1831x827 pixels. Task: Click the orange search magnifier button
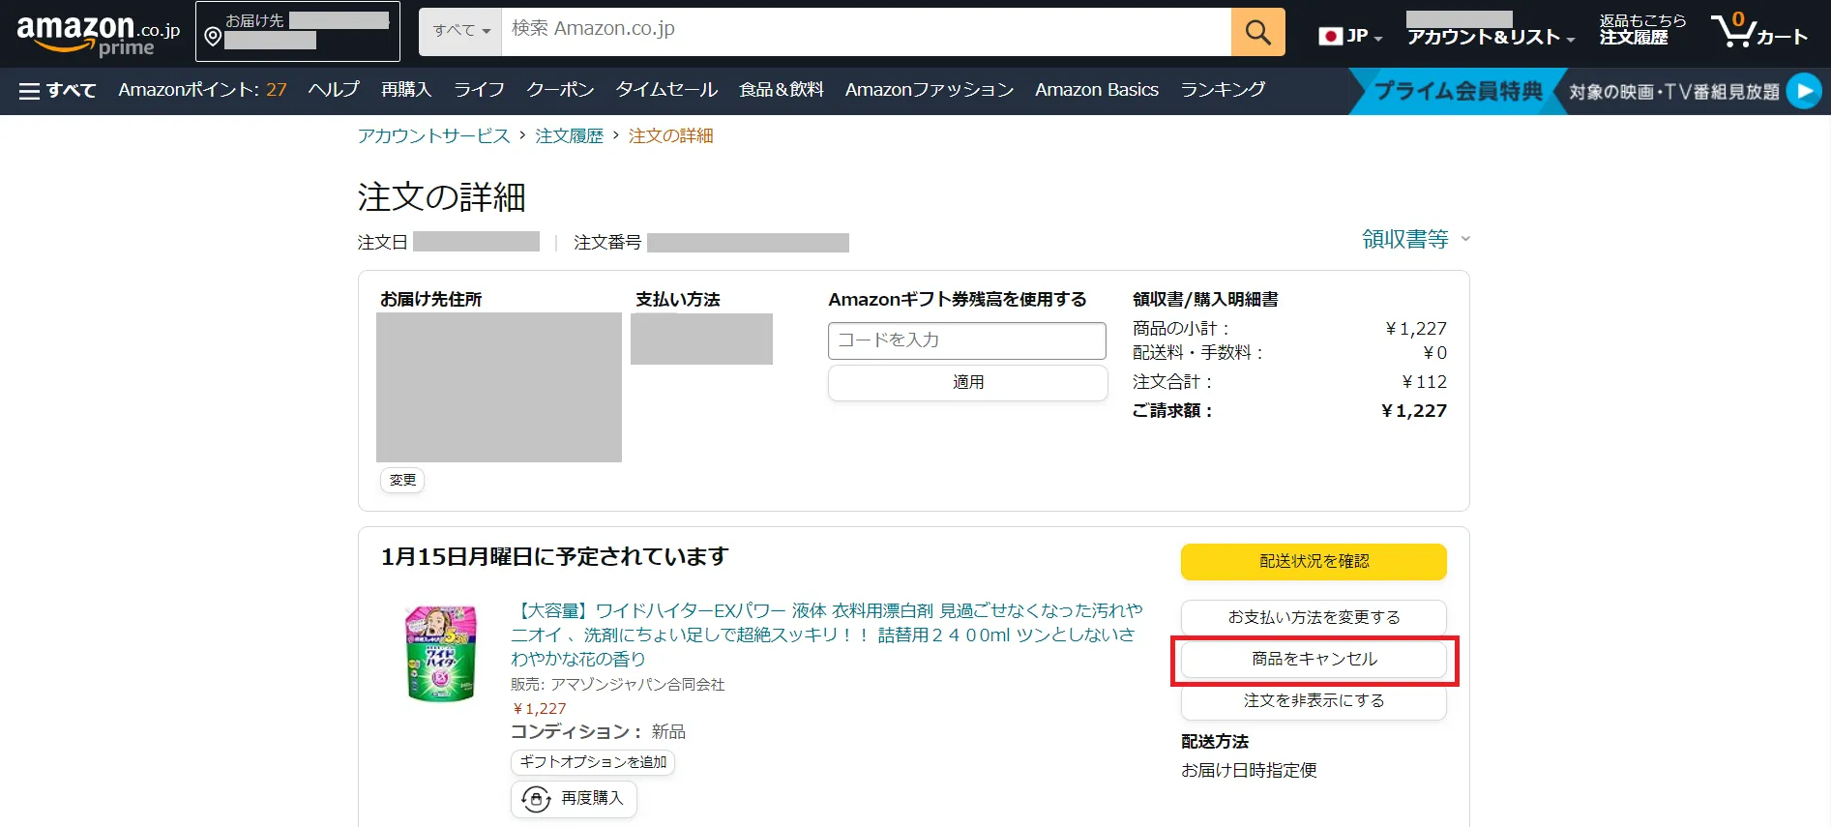pos(1257,32)
